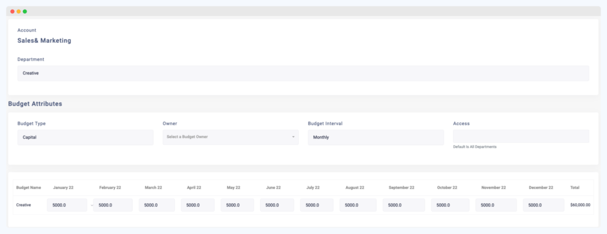Click the May 22 budget amount field
Screen dimensions: 607x234
(237, 205)
